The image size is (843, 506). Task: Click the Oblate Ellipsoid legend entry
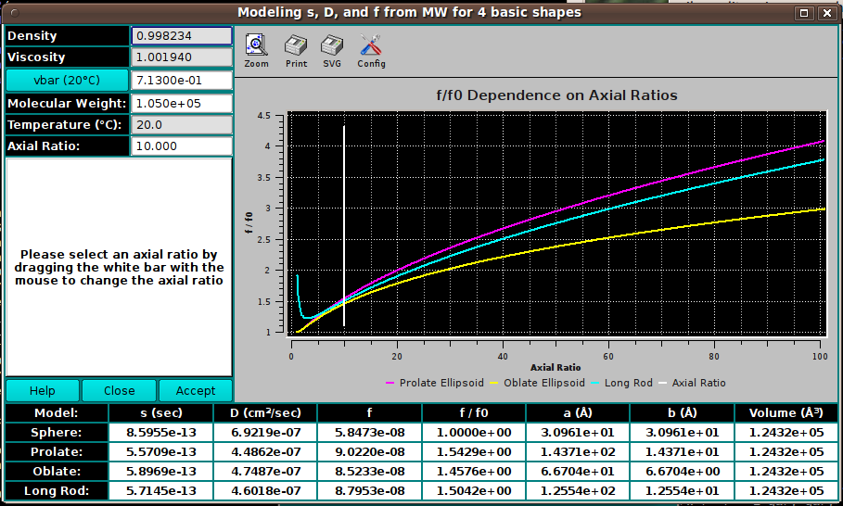point(538,383)
